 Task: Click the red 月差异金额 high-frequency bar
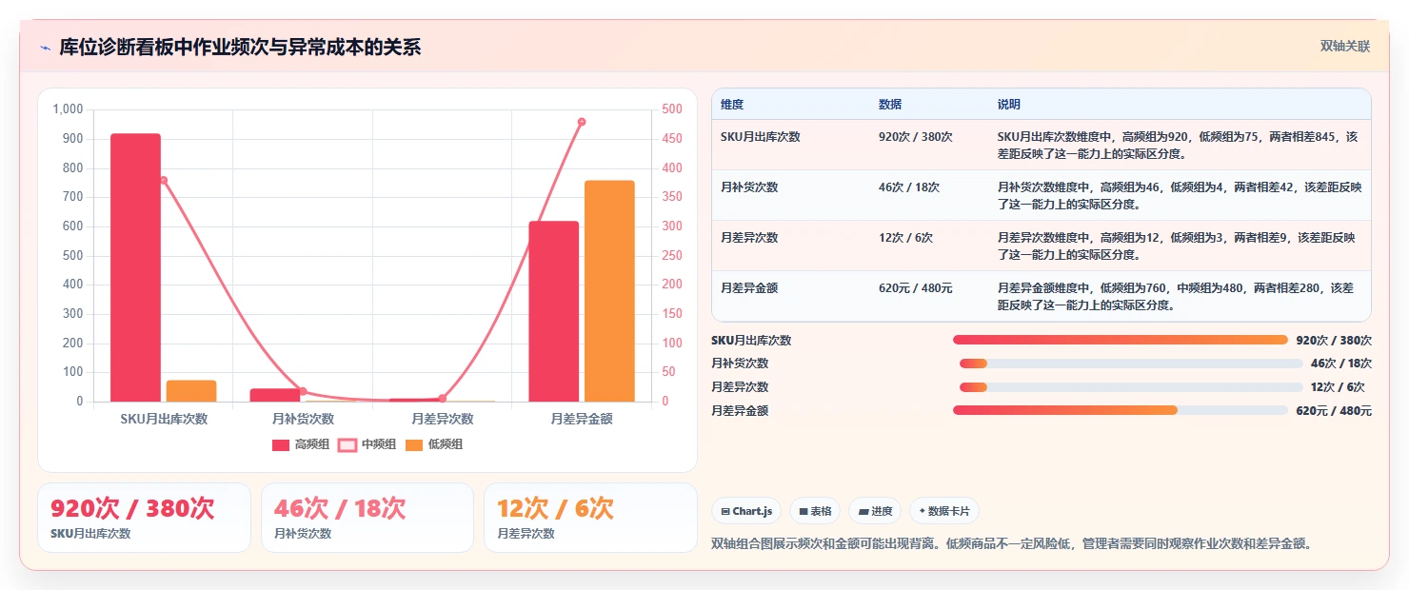coord(554,311)
